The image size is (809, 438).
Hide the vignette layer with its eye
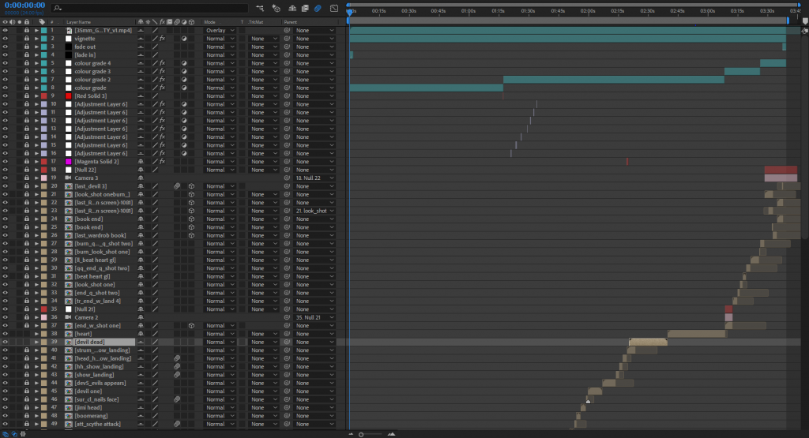6,39
